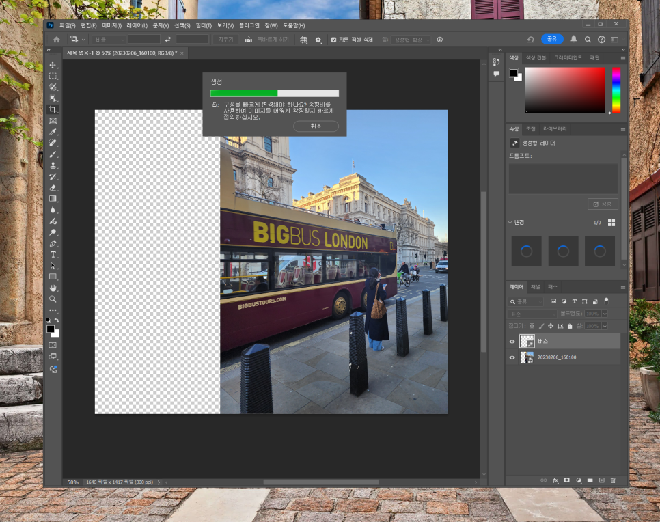Open the layer blend mode dropdown
The height and width of the screenshot is (522, 660).
[531, 314]
